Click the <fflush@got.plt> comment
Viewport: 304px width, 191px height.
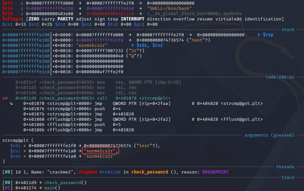pyautogui.click(x=241, y=119)
